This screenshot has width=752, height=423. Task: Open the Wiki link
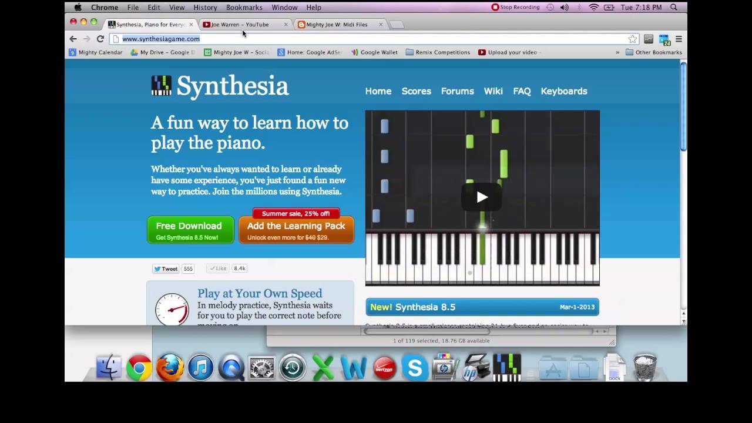coord(493,91)
